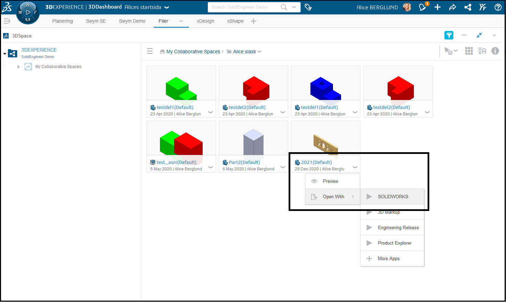Switch to the grid tile view icon
The image size is (506, 302).
[469, 51]
